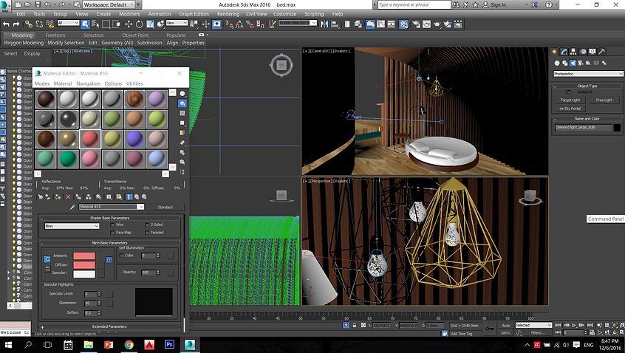Toggle the Angle Snap icon
The image size is (625, 353).
point(239,24)
